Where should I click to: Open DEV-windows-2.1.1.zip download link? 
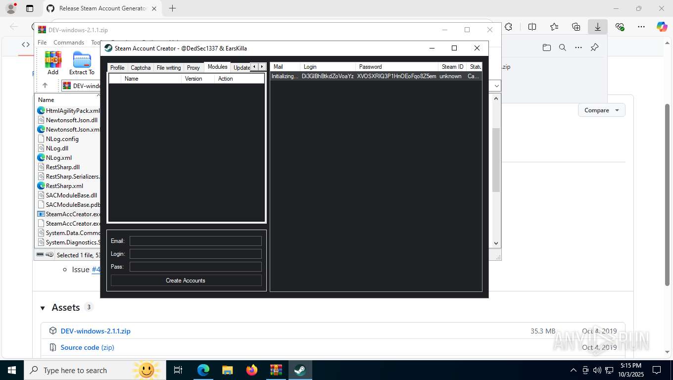96,331
